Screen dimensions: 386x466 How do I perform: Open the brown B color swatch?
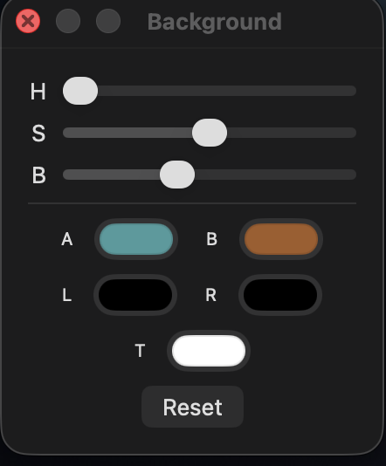click(281, 239)
